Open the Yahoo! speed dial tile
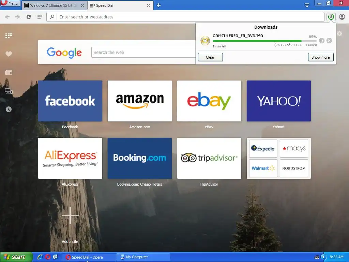Image resolution: width=349 pixels, height=262 pixels. click(x=279, y=101)
